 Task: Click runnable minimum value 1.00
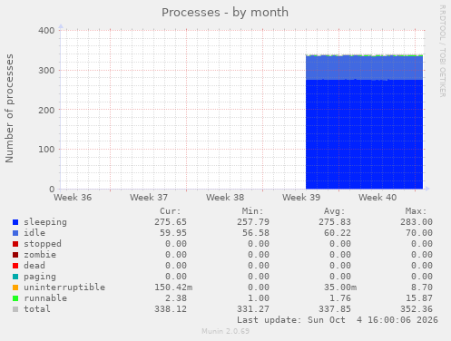(x=259, y=298)
